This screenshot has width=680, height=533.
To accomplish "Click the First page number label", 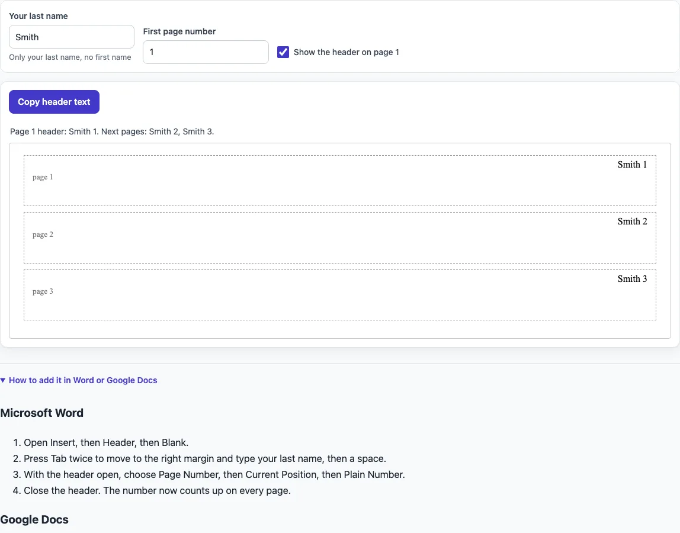I will (179, 31).
